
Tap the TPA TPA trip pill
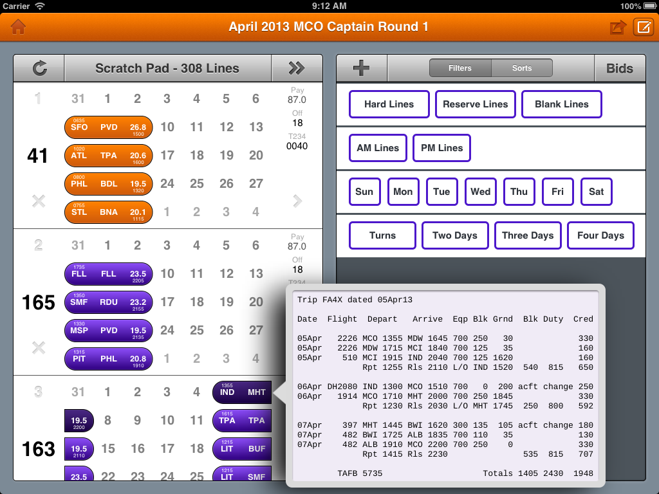(243, 421)
